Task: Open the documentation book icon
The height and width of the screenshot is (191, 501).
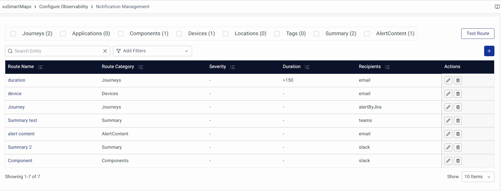Action: pos(497,7)
